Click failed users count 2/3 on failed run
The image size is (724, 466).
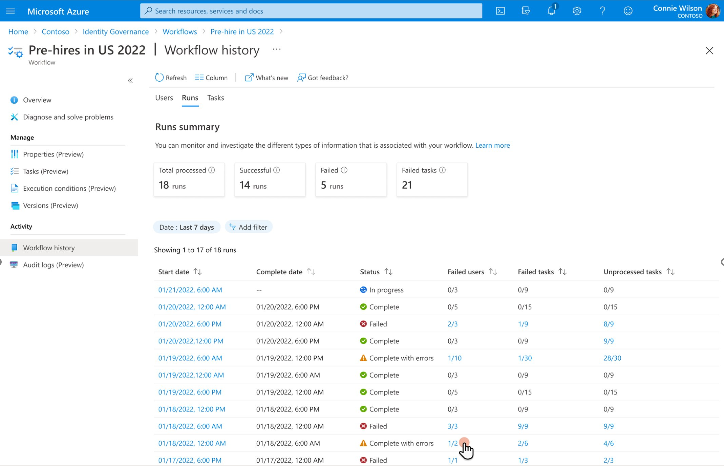pos(452,323)
